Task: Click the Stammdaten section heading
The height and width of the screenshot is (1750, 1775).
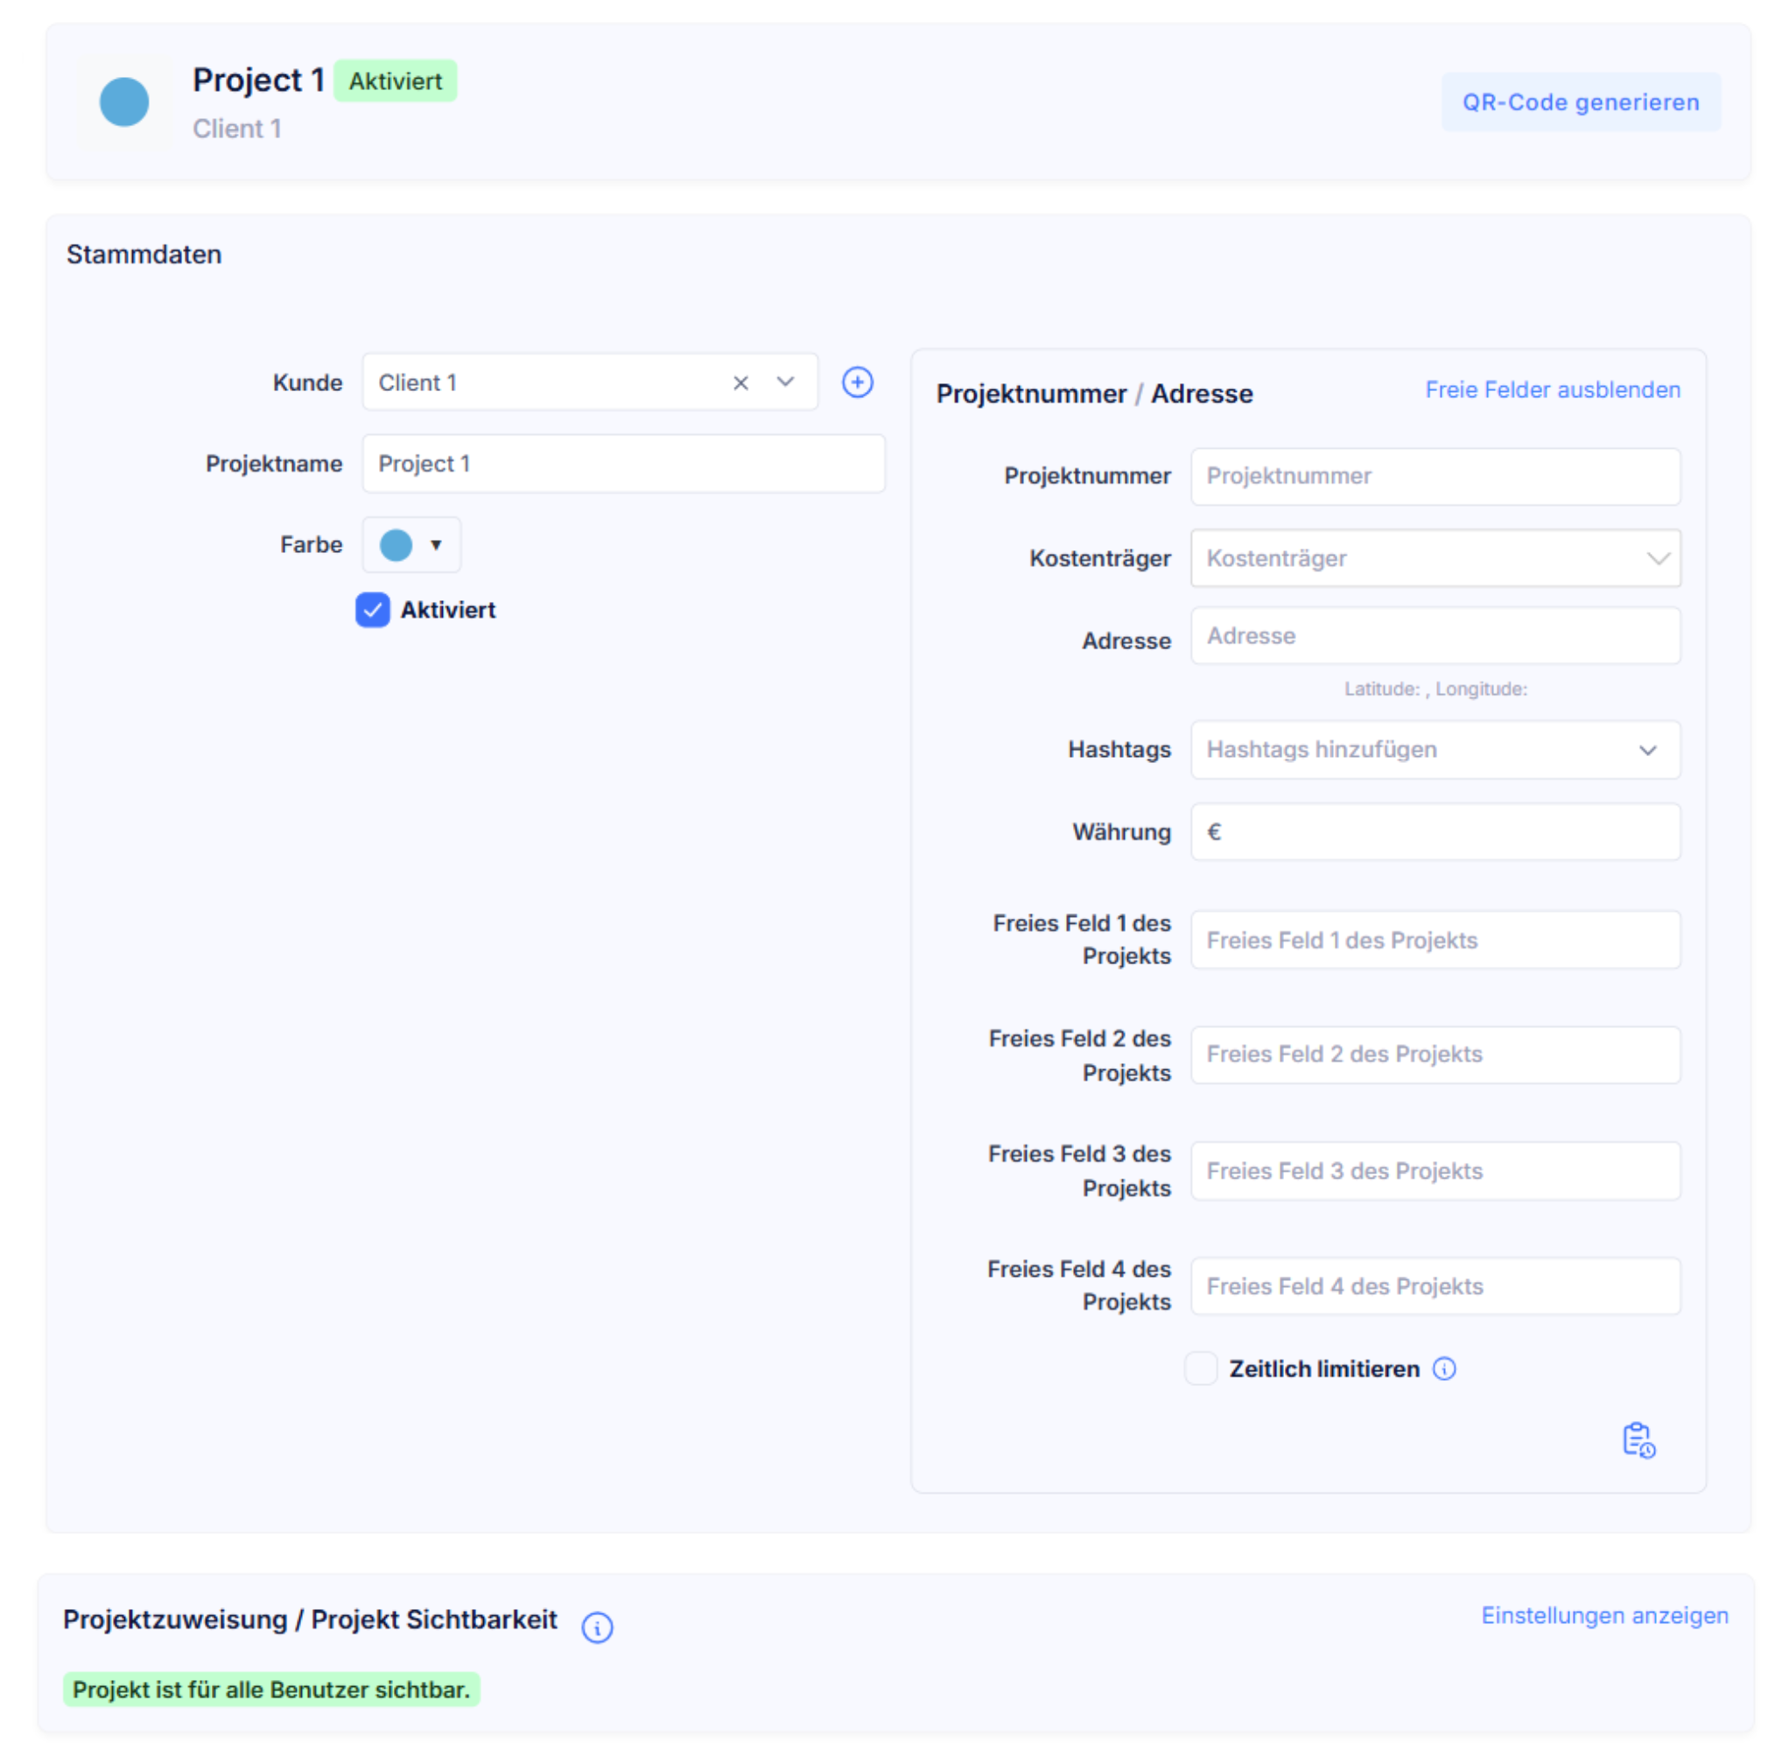Action: [x=144, y=255]
